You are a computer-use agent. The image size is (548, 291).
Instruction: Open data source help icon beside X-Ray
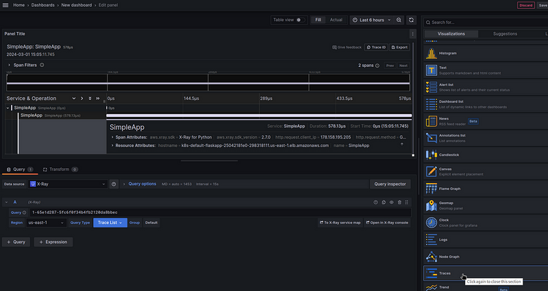[114, 184]
